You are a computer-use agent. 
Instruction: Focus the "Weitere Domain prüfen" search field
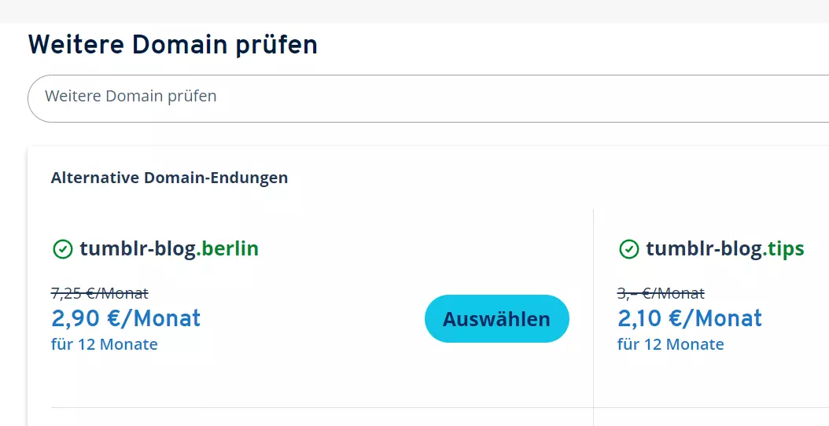(425, 97)
